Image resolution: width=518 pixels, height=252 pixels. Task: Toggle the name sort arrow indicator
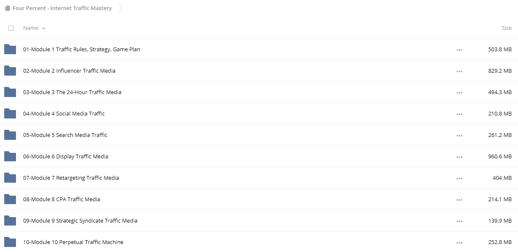(44, 28)
